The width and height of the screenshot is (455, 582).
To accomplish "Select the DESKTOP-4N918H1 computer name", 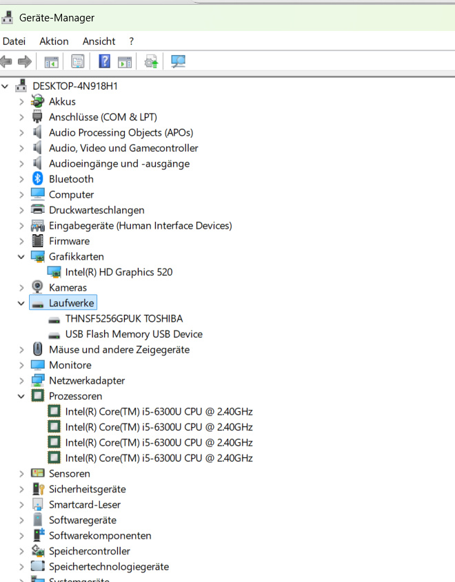I will (75, 86).
